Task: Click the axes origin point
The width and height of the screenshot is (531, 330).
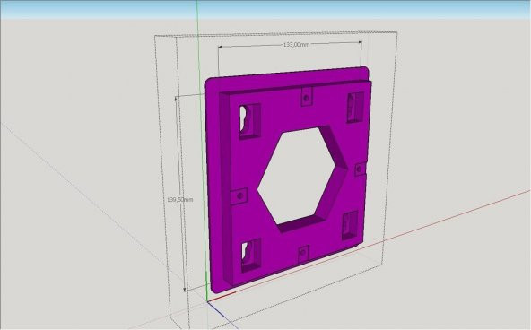Action: click(x=207, y=301)
